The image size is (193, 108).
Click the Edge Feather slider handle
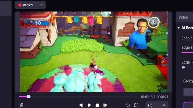point(183,67)
